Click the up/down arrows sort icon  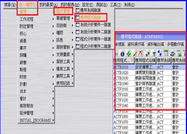160,53
